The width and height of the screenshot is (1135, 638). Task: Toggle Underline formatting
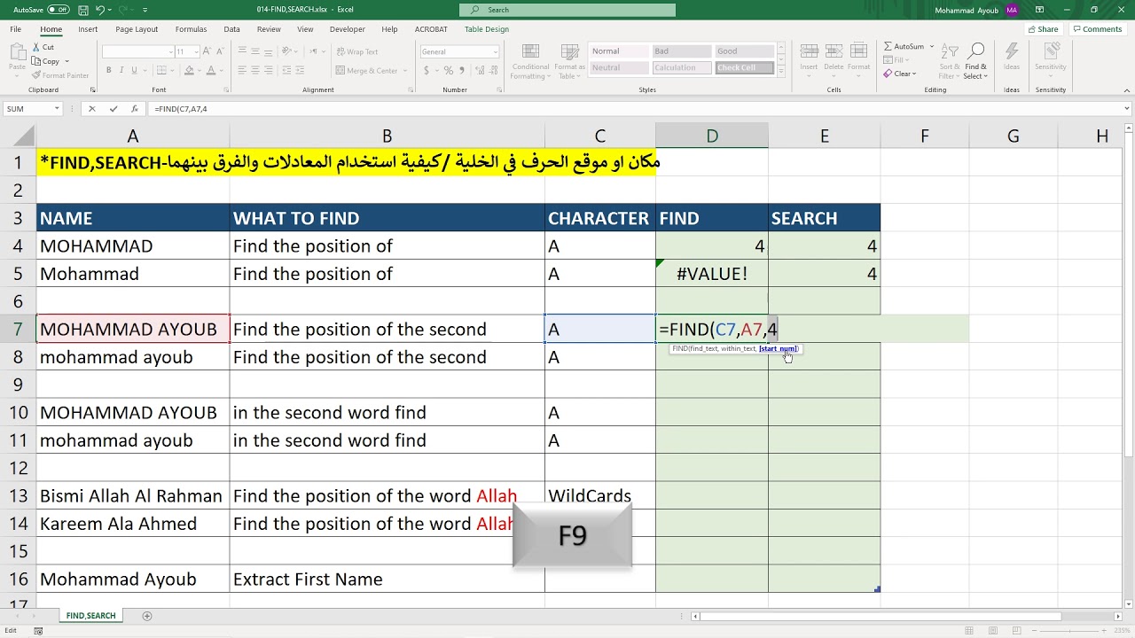pos(135,70)
